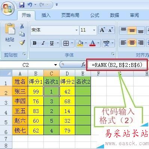Screen dimensions: 149x149
Task: Decrease font size with the small A
Action: 110,30
